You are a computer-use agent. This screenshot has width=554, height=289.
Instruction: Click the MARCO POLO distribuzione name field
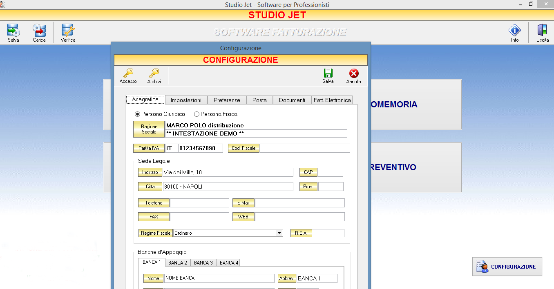tap(256, 125)
